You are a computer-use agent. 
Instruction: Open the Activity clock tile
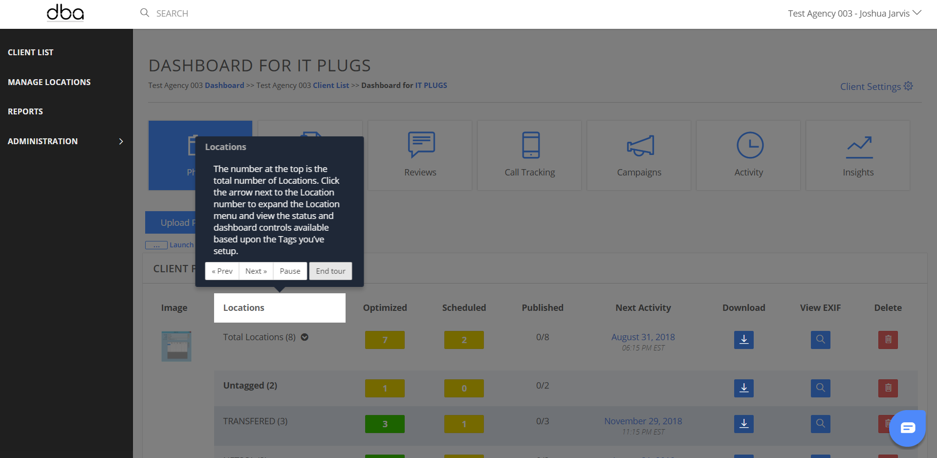coord(748,155)
